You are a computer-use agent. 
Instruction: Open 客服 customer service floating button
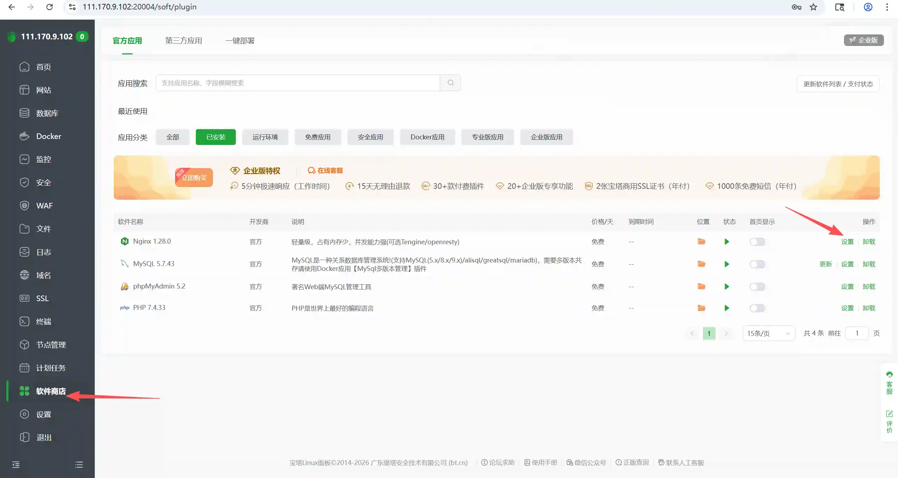pyautogui.click(x=889, y=383)
